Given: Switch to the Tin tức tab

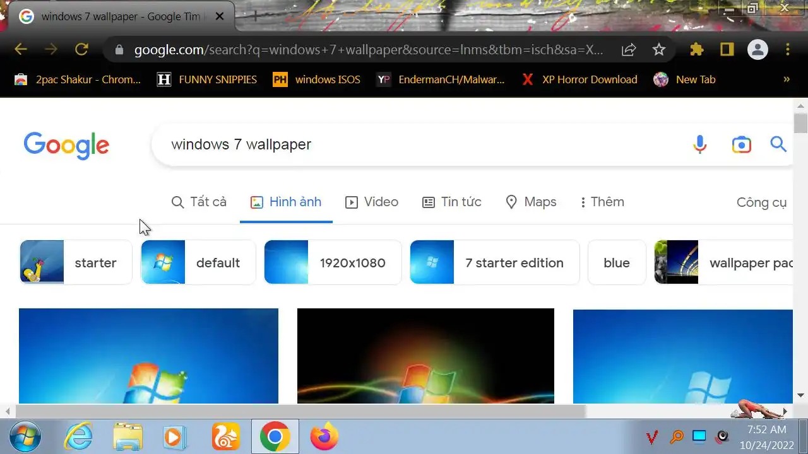Looking at the screenshot, I should tap(452, 202).
